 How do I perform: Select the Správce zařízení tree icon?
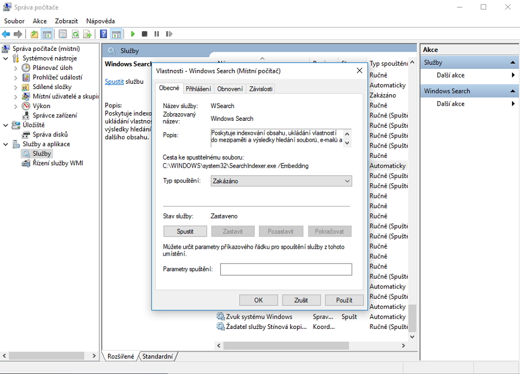coord(26,116)
